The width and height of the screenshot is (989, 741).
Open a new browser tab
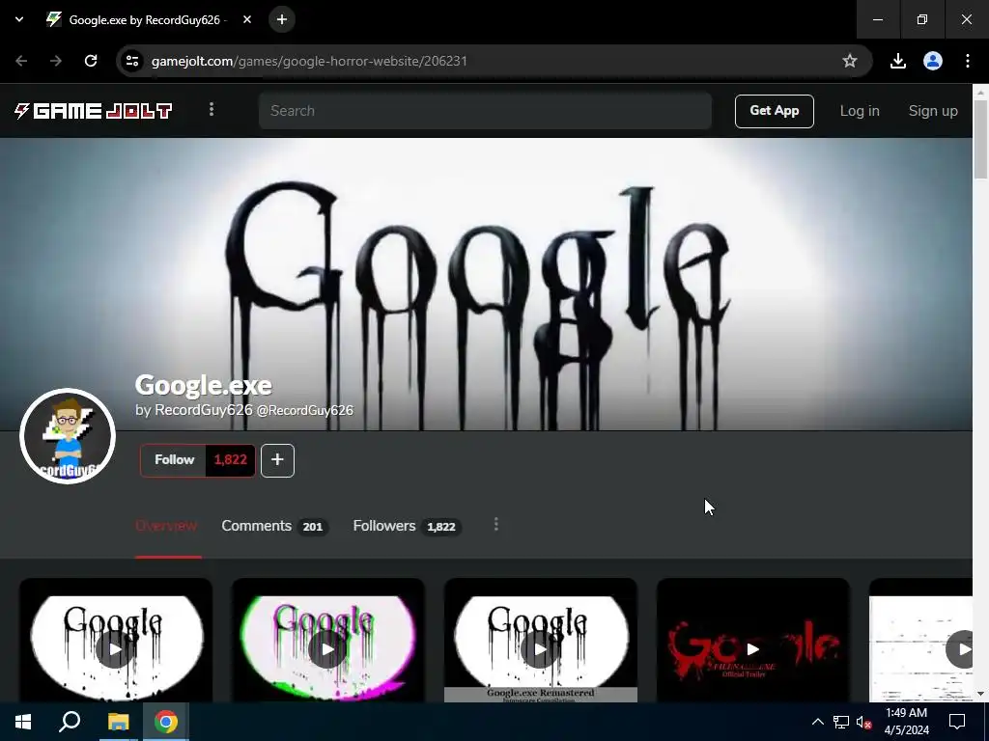coord(282,19)
